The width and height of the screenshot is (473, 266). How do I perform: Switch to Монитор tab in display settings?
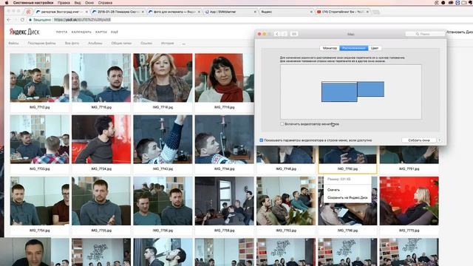330,48
